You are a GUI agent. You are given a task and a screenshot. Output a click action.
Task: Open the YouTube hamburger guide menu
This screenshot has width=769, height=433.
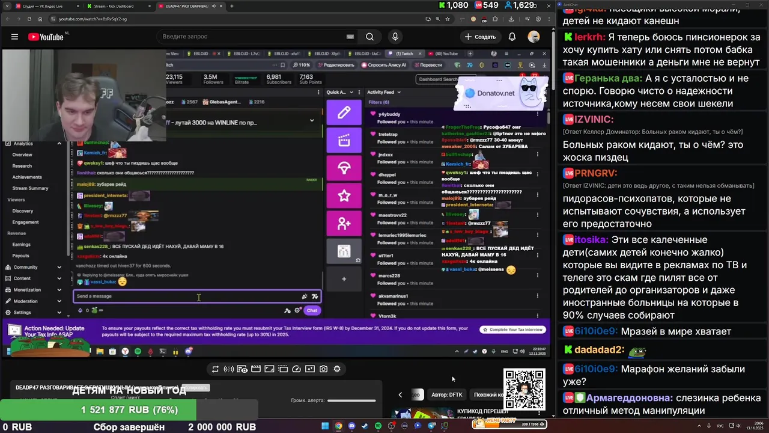pos(14,37)
